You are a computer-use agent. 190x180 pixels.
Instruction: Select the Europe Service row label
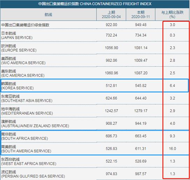pos(19,48)
